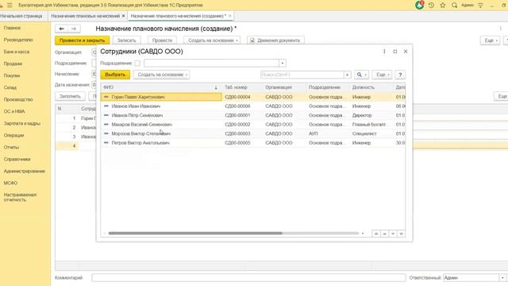
Task: Open the Ещё menu in the dialog
Action: (382, 75)
